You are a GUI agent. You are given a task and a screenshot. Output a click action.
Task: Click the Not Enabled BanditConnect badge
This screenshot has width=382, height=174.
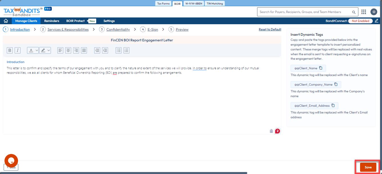(x=360, y=21)
